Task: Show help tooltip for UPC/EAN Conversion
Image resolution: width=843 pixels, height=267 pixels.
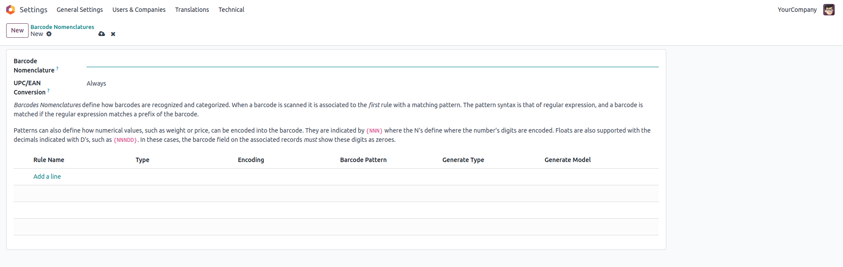Action: point(48,90)
